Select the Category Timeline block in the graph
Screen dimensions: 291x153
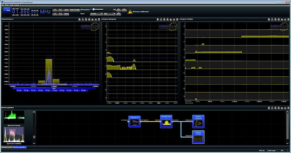point(198,137)
